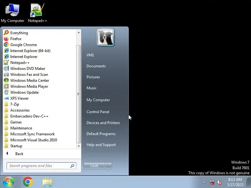The width and height of the screenshot is (251, 188).
Task: Launch XPS Viewer icon
Action: [6, 98]
